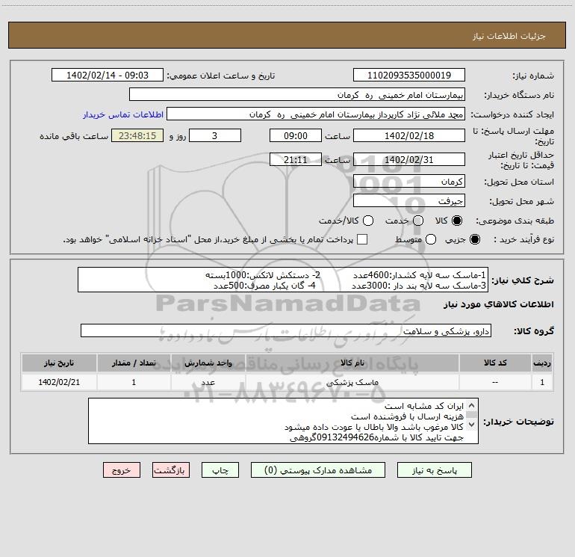Select the جزیی purchase type radio

[475, 239]
